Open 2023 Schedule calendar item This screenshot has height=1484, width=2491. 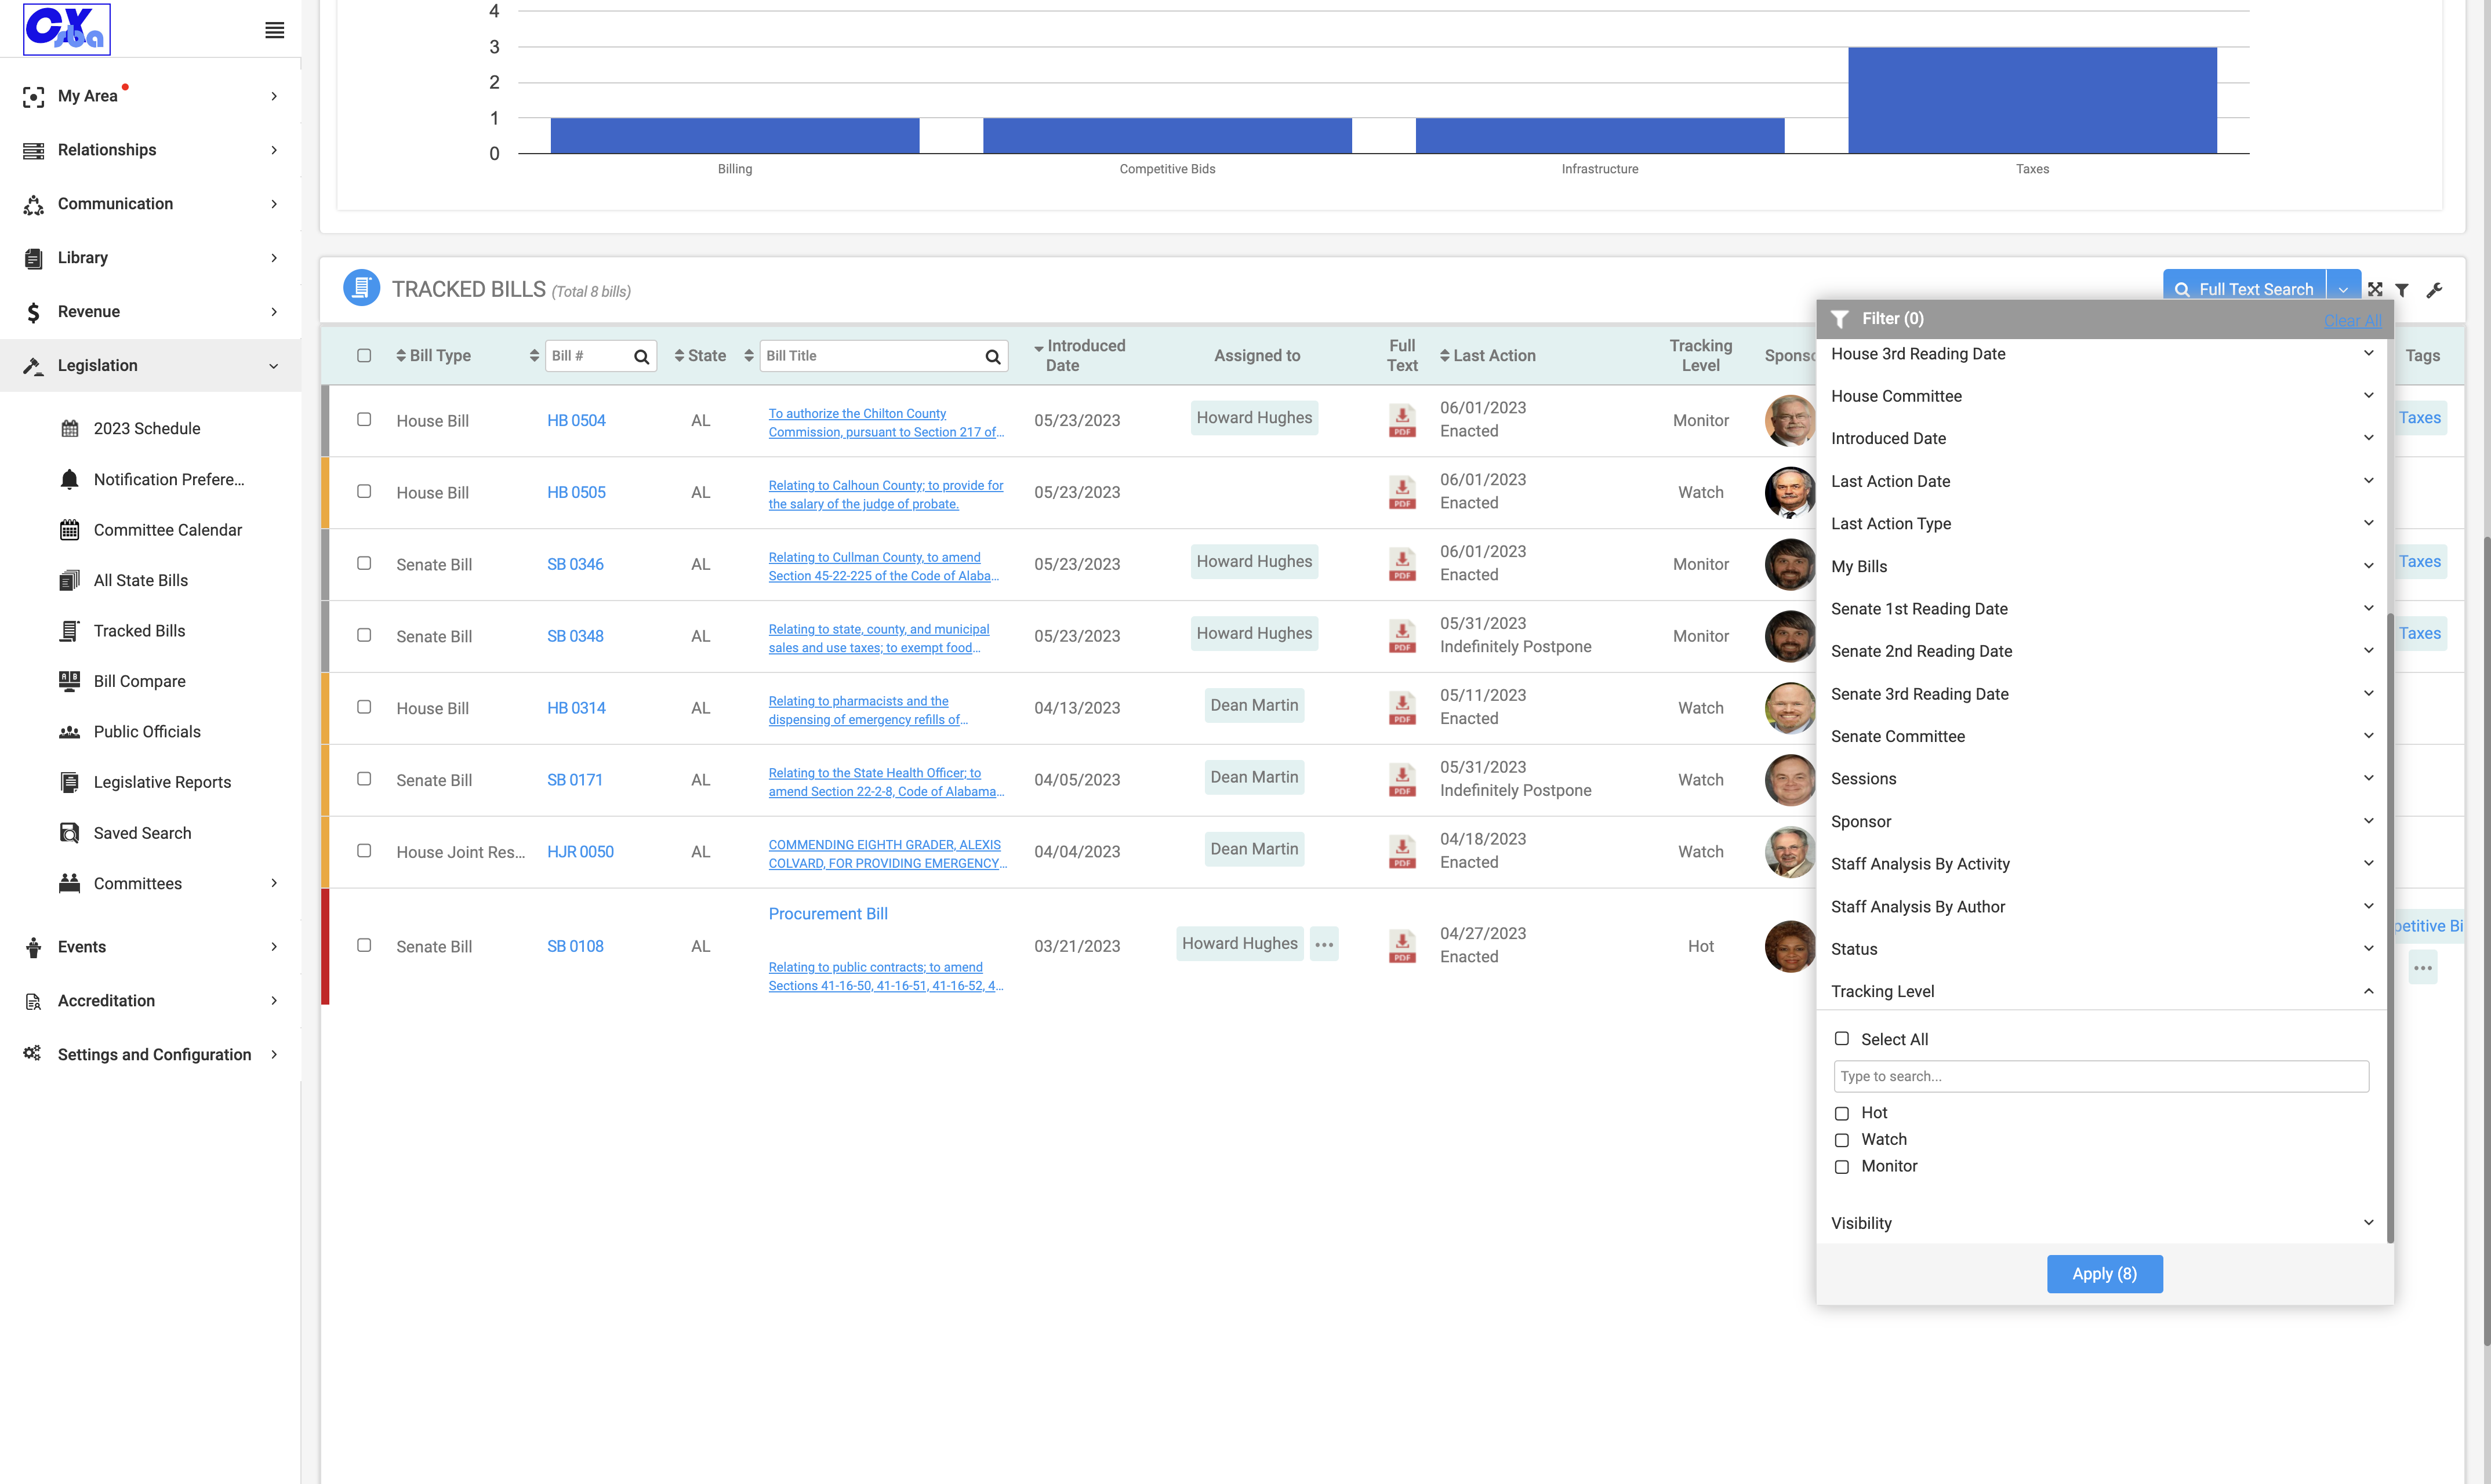(146, 428)
